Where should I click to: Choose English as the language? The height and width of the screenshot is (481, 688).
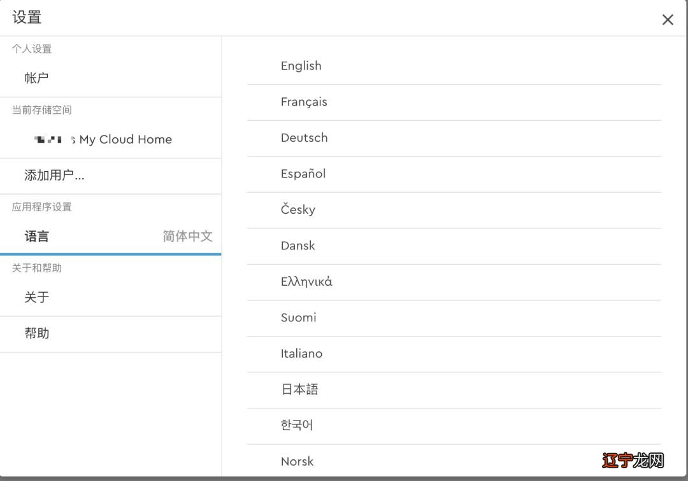click(x=301, y=66)
